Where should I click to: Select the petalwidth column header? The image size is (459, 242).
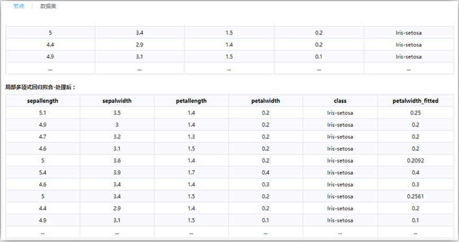point(266,101)
